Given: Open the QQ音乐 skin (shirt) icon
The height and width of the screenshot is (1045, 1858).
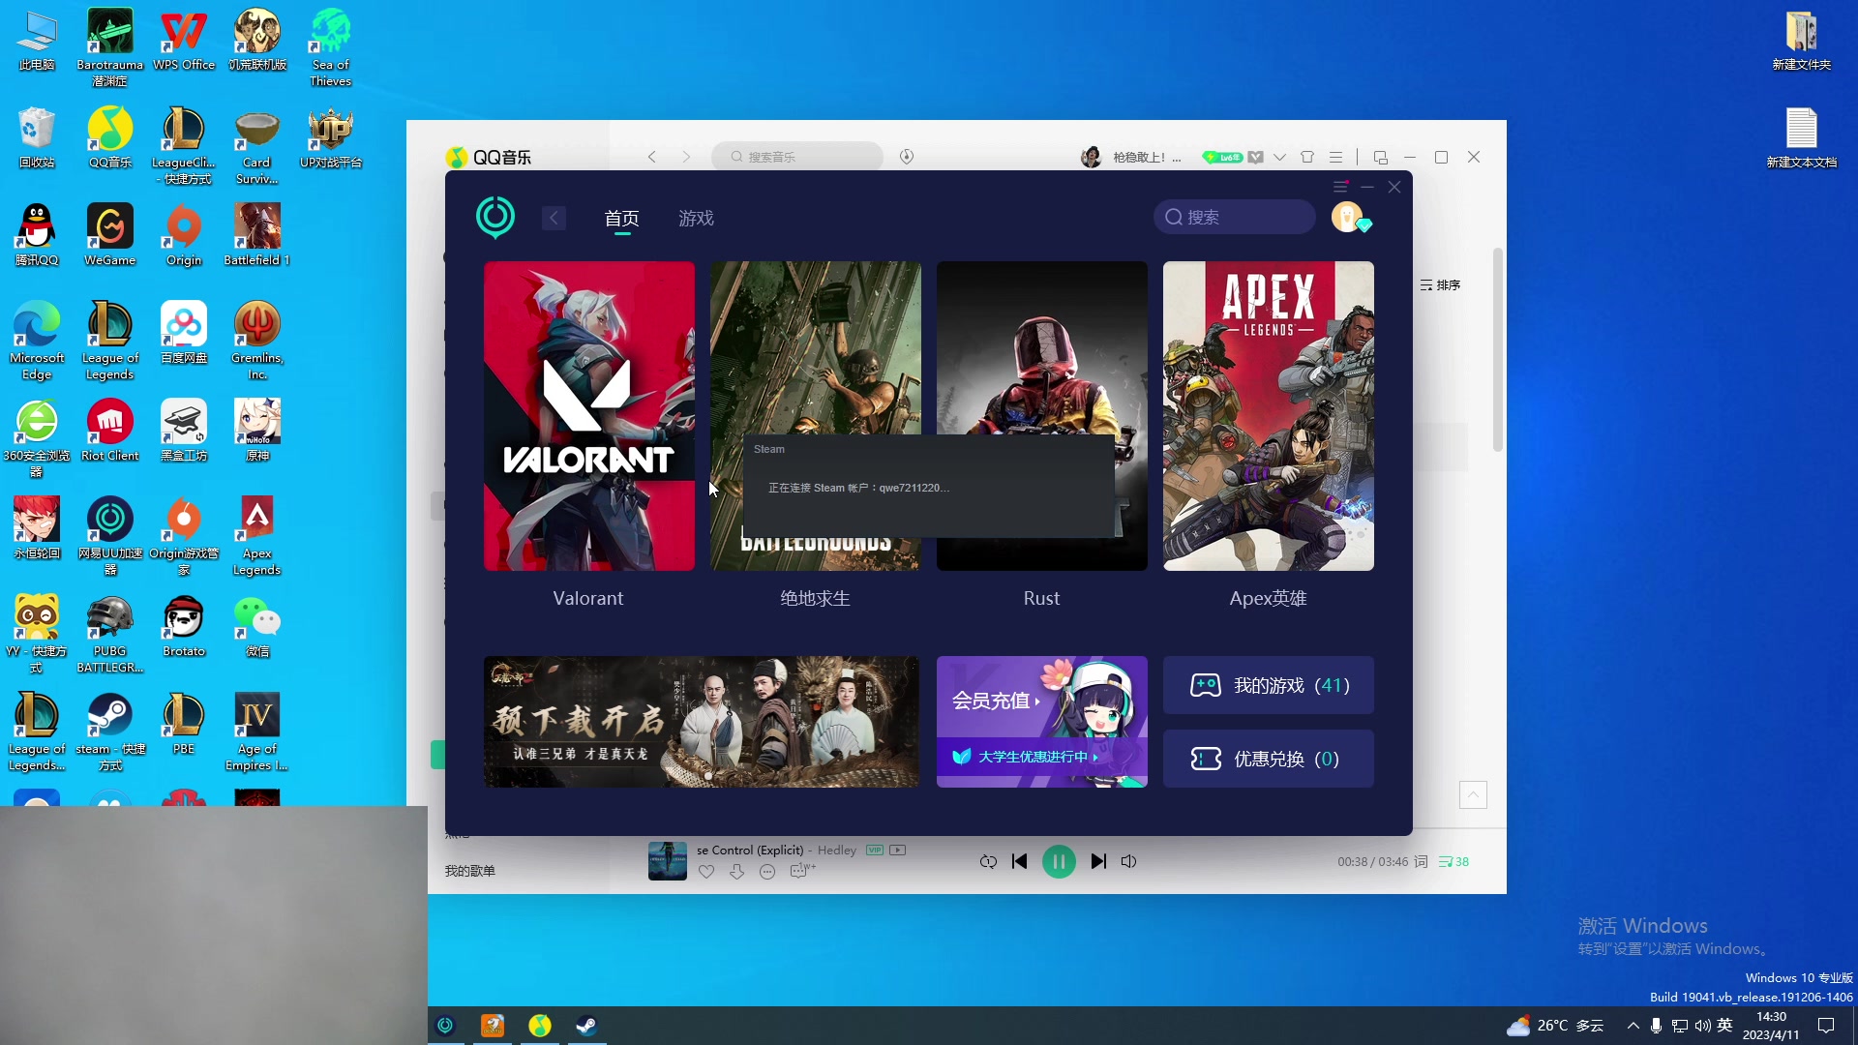Looking at the screenshot, I should click(x=1307, y=157).
